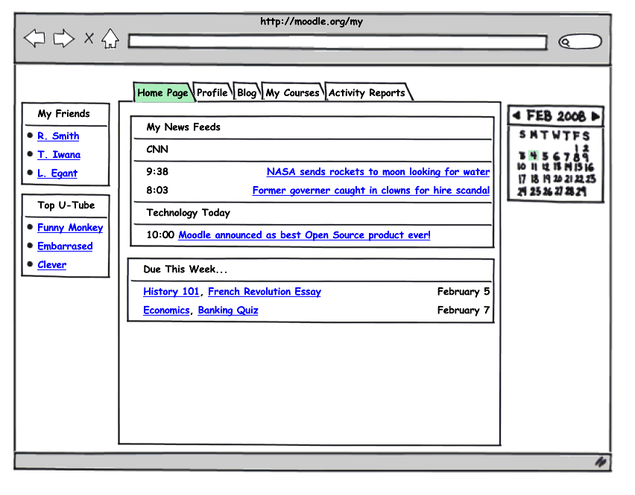Screen dimensions: 635x495
Task: Open the History 101 course link
Action: pyautogui.click(x=171, y=292)
